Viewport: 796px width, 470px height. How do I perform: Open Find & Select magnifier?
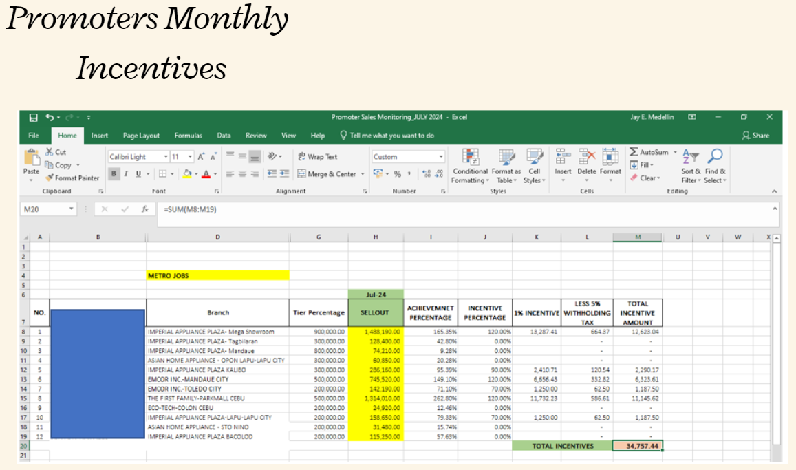716,166
